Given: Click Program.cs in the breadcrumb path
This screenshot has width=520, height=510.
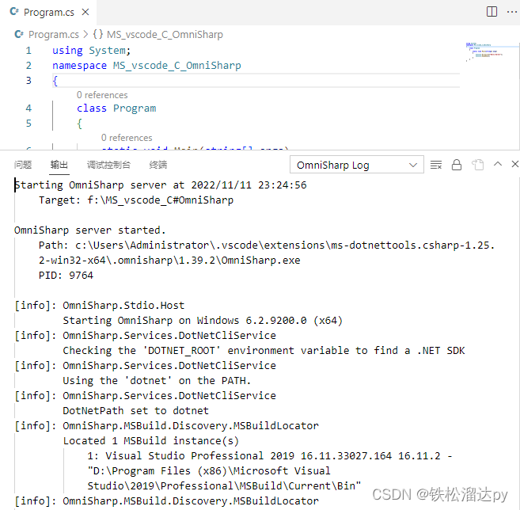Looking at the screenshot, I should (x=53, y=35).
